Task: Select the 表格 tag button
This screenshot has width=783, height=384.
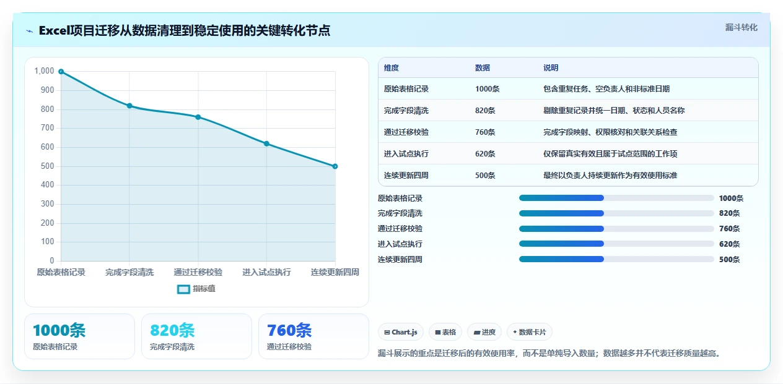Action: coord(445,332)
